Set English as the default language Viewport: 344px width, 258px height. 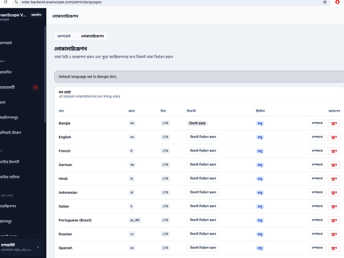click(203, 137)
